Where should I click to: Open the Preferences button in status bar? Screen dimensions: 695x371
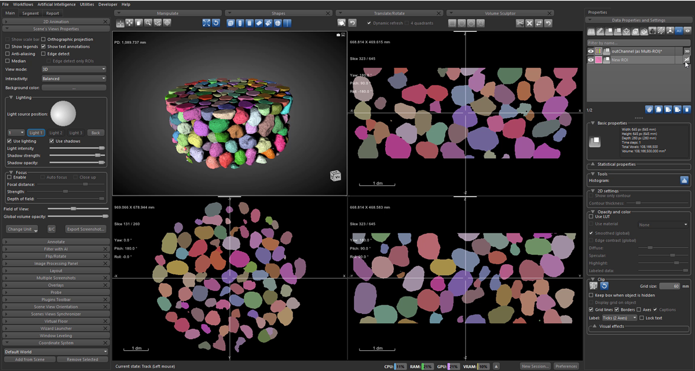[566, 366]
